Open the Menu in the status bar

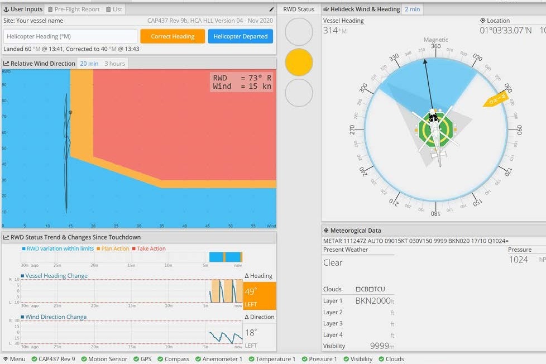point(14,359)
